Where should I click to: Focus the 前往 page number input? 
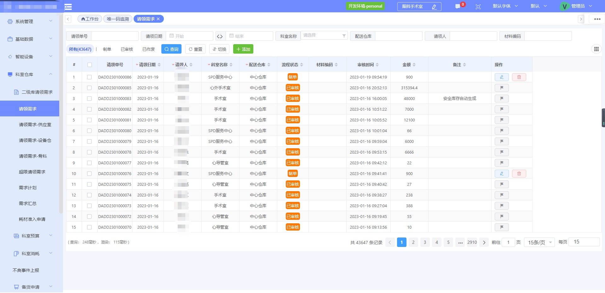click(508, 242)
